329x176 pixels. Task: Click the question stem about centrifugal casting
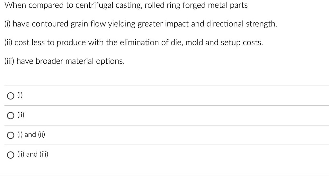(126, 5)
